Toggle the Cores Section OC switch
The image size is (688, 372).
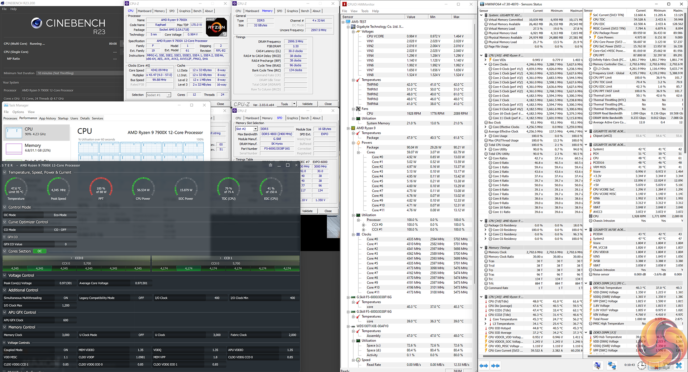[x=39, y=251]
